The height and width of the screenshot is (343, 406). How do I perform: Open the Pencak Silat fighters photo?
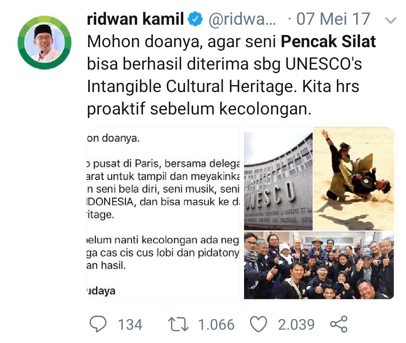pyautogui.click(x=354, y=178)
